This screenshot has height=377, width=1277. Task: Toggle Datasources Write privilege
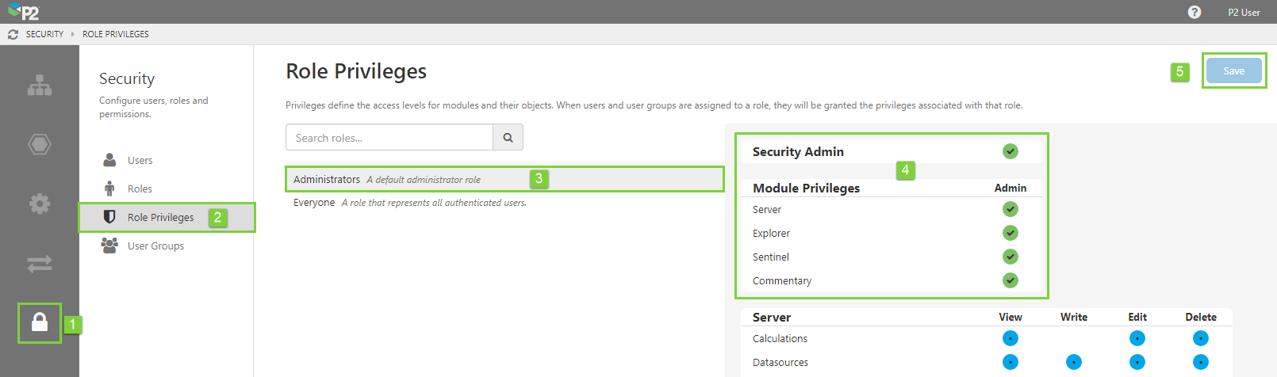coord(1074,362)
